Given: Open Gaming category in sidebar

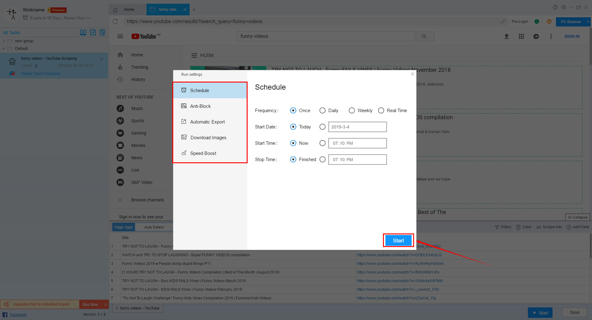Looking at the screenshot, I should [139, 133].
